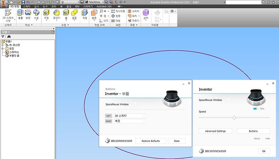Switch to the Autodesk 360 ribbon tab
This screenshot has width=279, height=159.
pos(104,6)
